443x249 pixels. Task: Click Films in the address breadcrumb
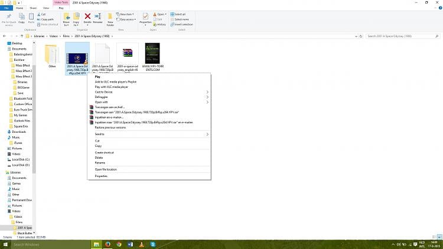tap(66, 36)
